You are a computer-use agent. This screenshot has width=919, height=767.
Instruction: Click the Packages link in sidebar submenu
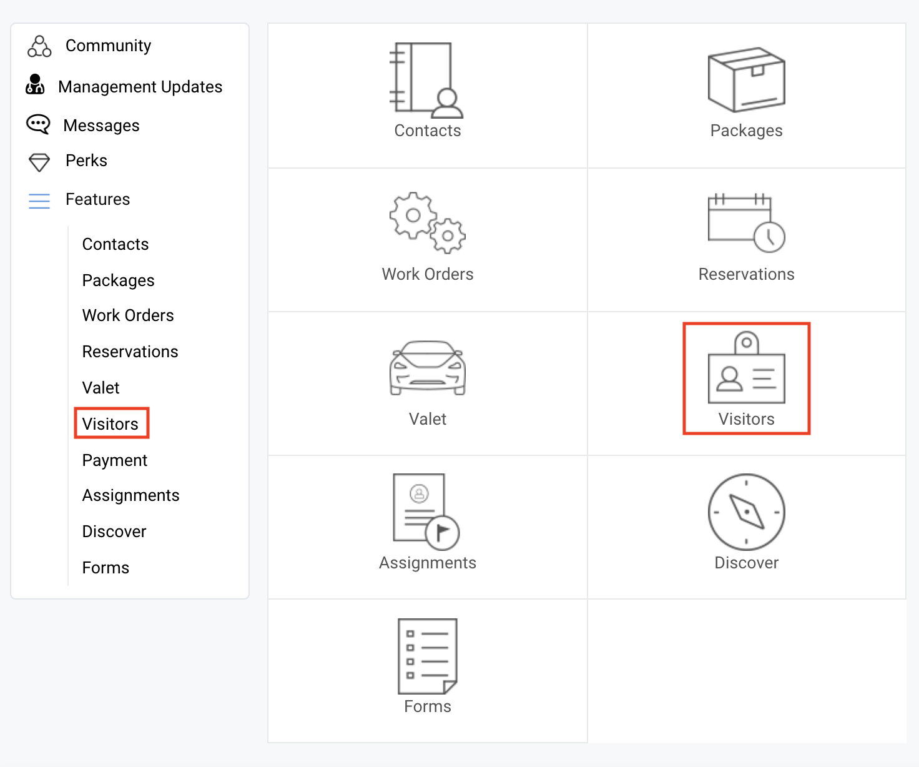click(118, 280)
